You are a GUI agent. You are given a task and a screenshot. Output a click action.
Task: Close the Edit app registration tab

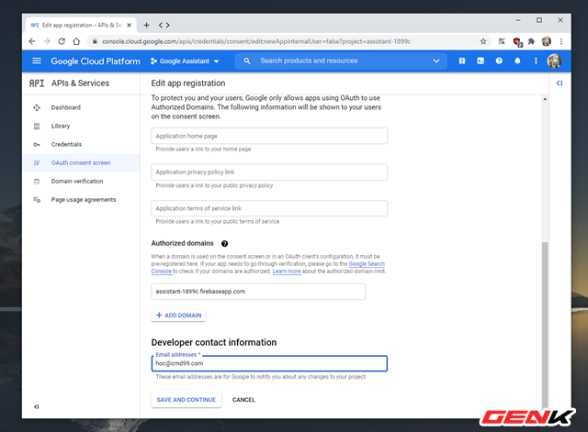pos(129,25)
